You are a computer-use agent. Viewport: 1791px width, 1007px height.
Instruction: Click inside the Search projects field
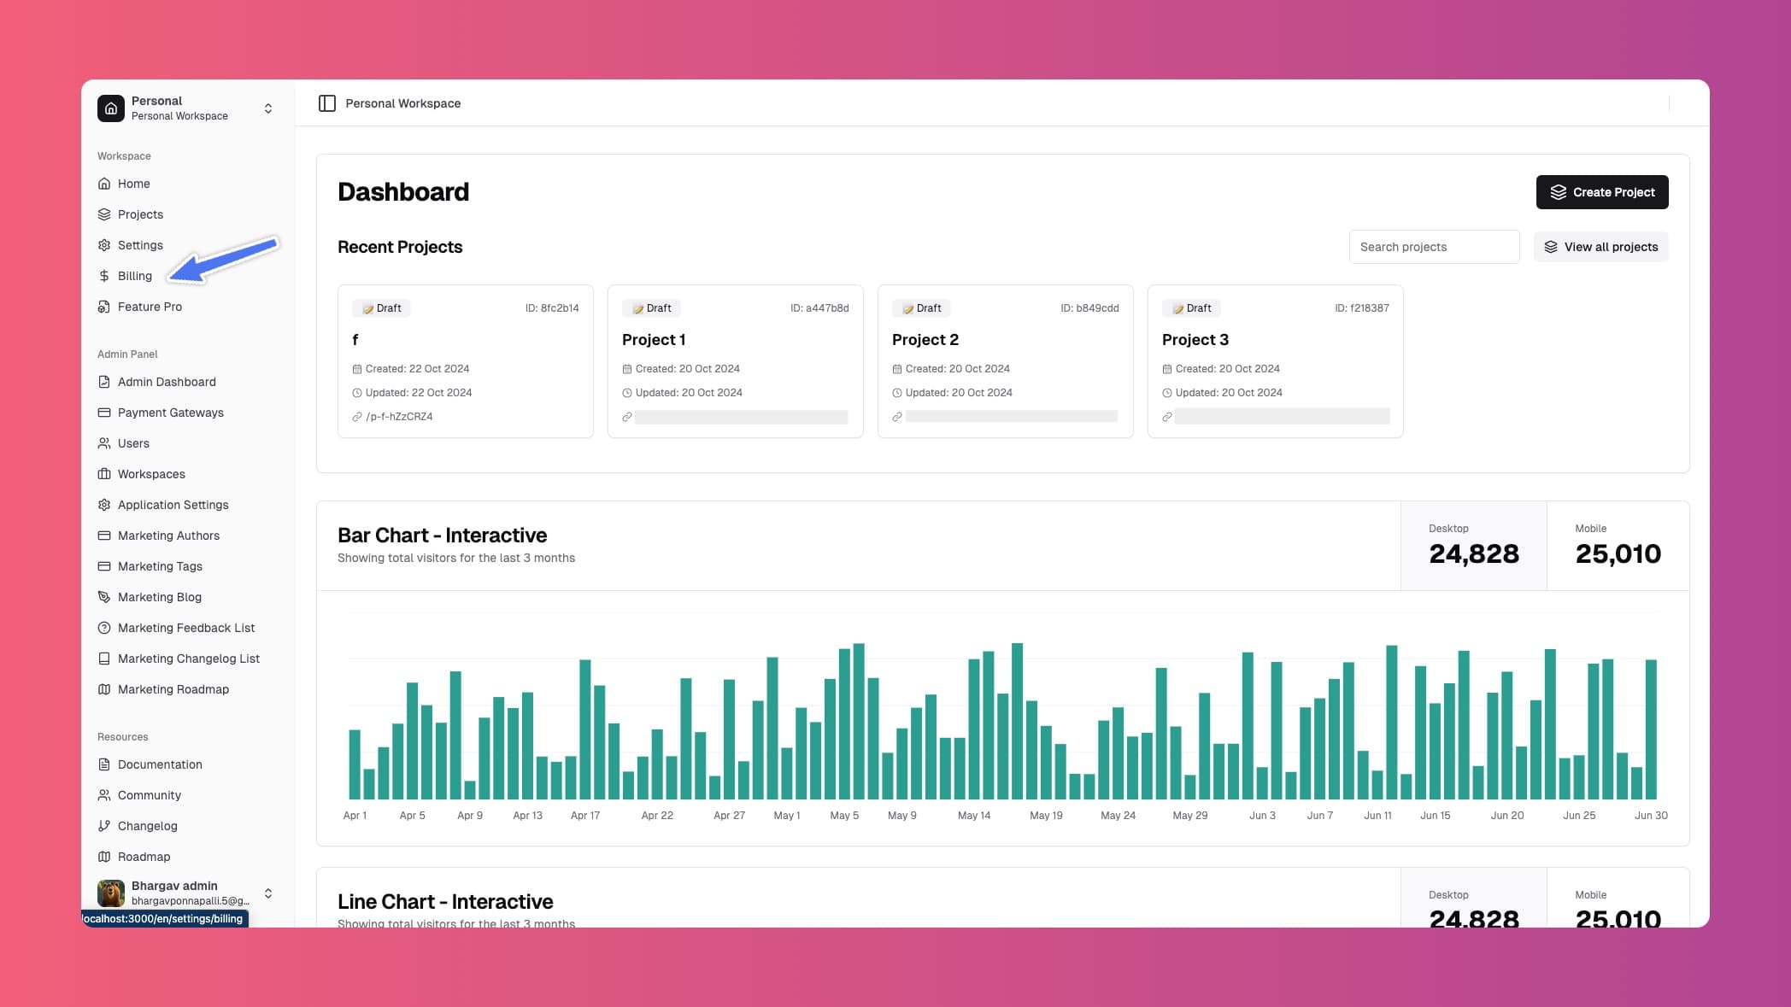pos(1434,246)
